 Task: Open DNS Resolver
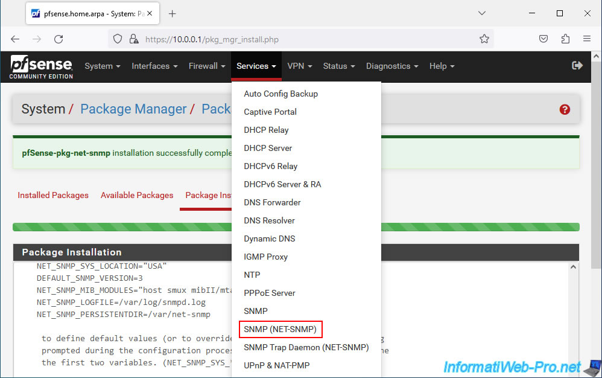(269, 220)
